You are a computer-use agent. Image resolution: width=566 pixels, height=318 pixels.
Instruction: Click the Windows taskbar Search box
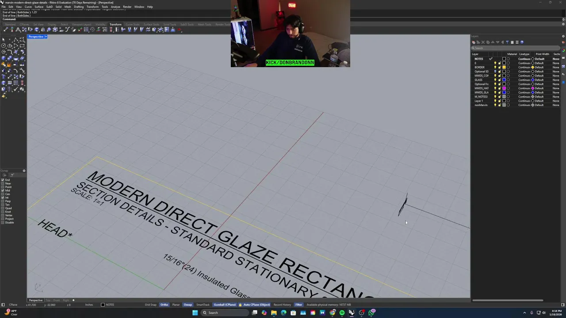click(225, 313)
